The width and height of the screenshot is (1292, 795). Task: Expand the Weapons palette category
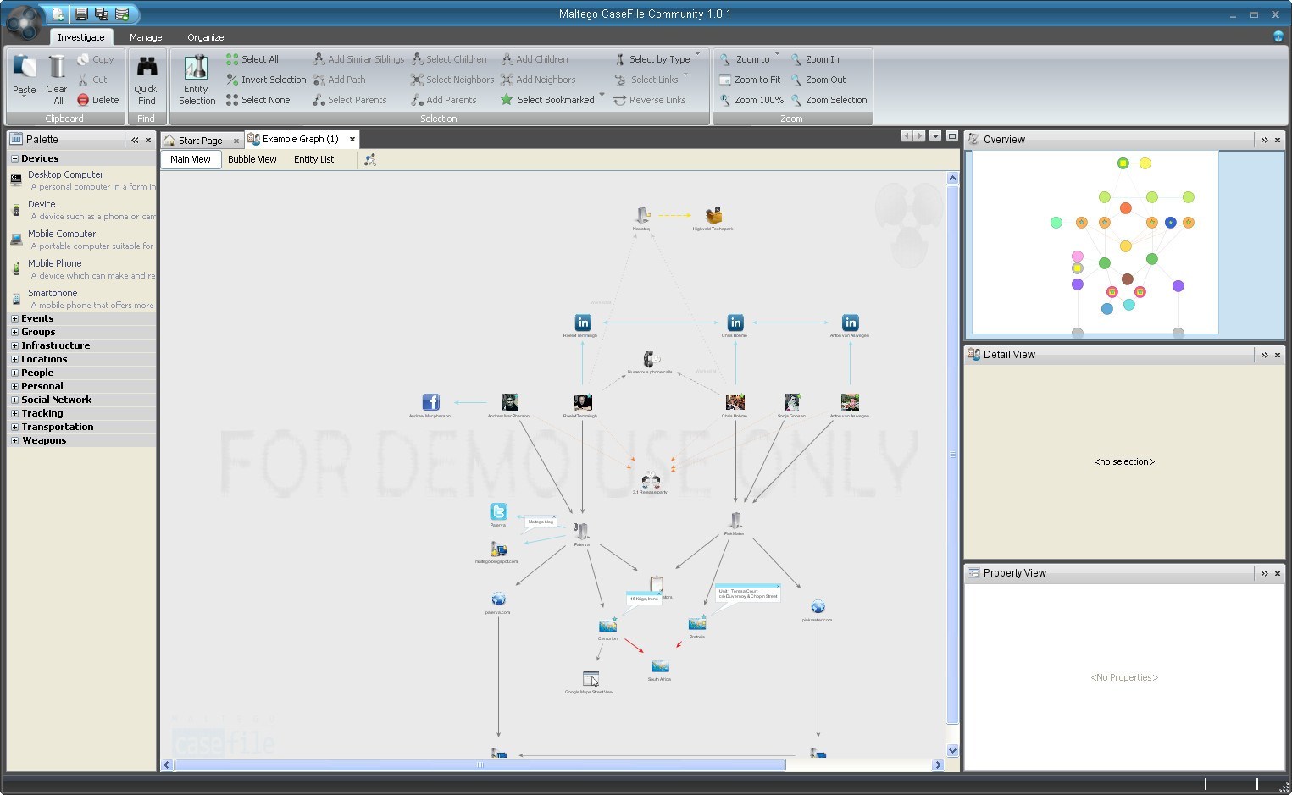tap(14, 440)
